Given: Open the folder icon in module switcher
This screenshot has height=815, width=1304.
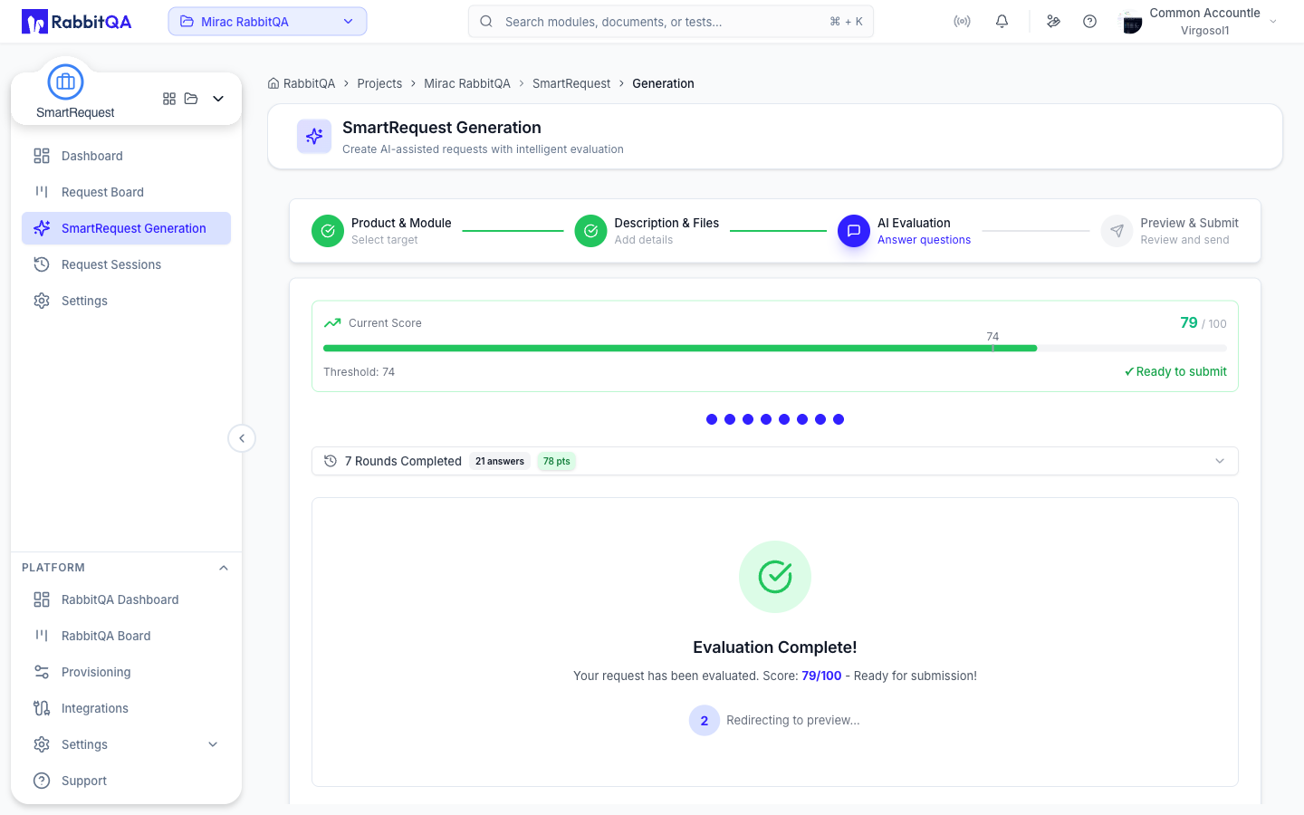Looking at the screenshot, I should pyautogui.click(x=191, y=99).
